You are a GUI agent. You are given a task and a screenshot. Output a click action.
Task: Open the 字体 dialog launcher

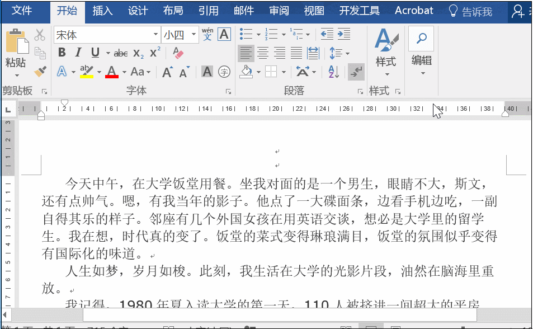[x=228, y=91]
